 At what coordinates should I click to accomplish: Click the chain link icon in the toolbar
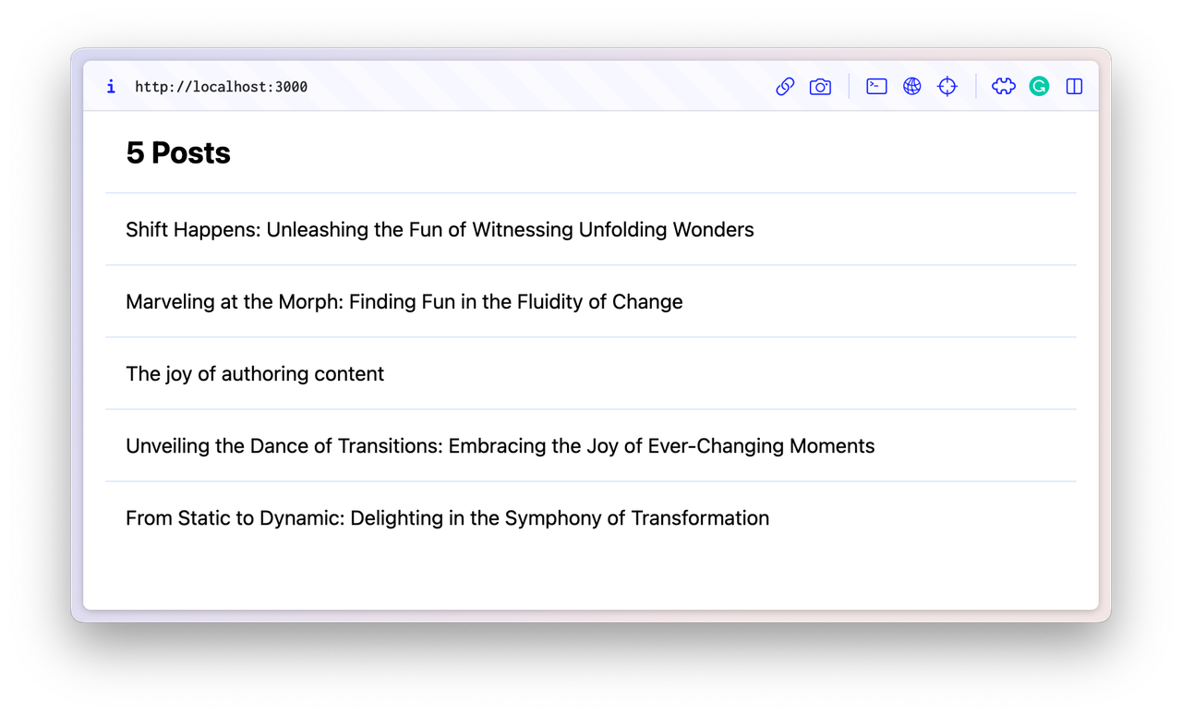[x=785, y=86]
